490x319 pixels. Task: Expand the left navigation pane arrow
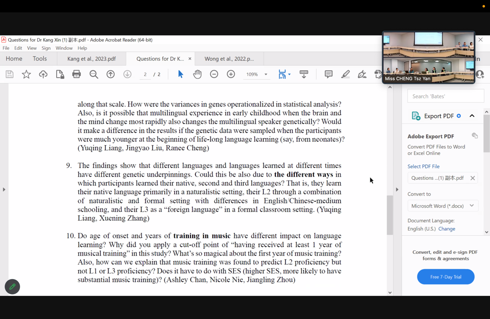click(x=4, y=189)
